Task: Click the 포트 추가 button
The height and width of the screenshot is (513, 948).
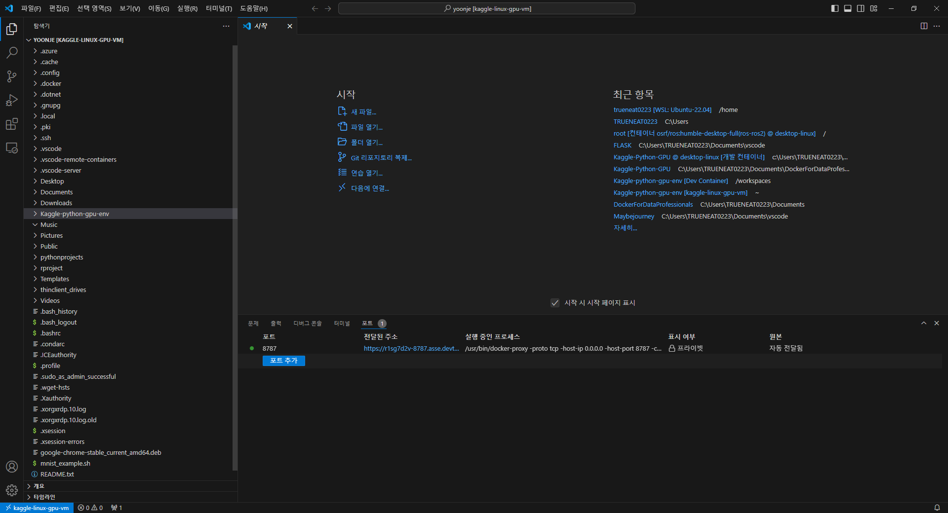Action: click(284, 361)
